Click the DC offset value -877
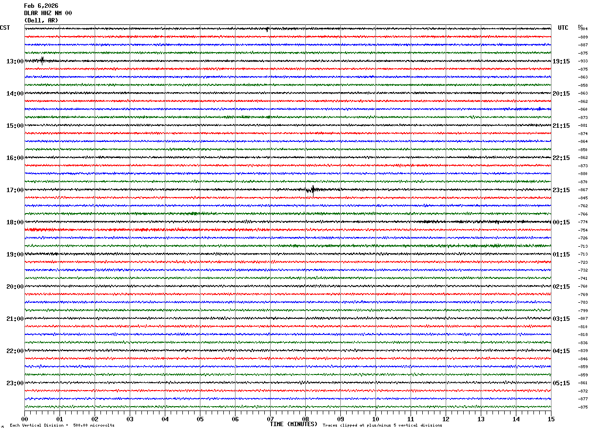The image size is (590, 432). 583,399
